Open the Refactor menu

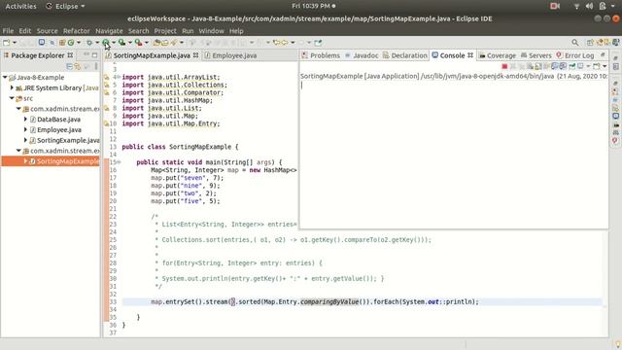pos(76,31)
